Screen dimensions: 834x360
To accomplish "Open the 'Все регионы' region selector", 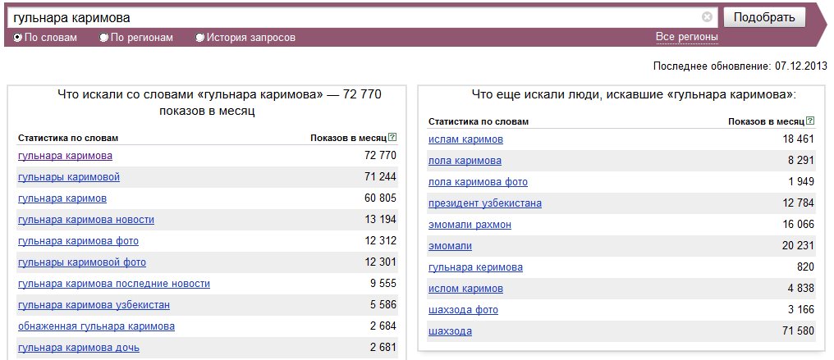I will pos(687,37).
